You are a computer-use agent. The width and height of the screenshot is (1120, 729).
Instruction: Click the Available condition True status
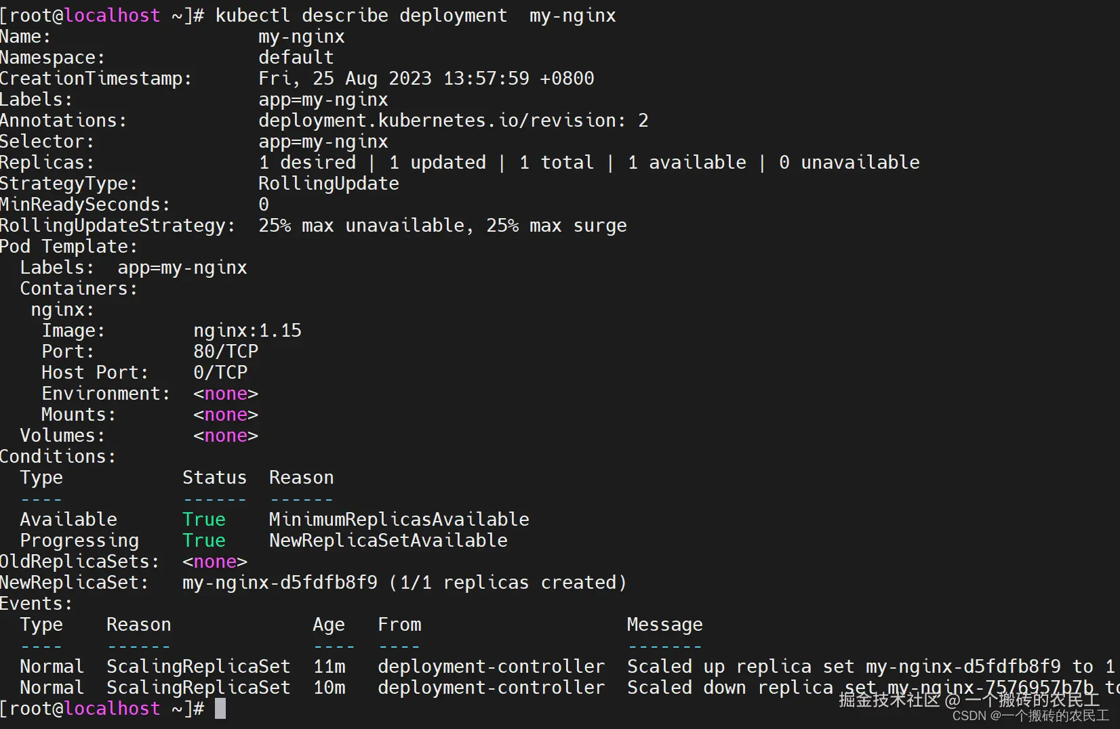[204, 520]
